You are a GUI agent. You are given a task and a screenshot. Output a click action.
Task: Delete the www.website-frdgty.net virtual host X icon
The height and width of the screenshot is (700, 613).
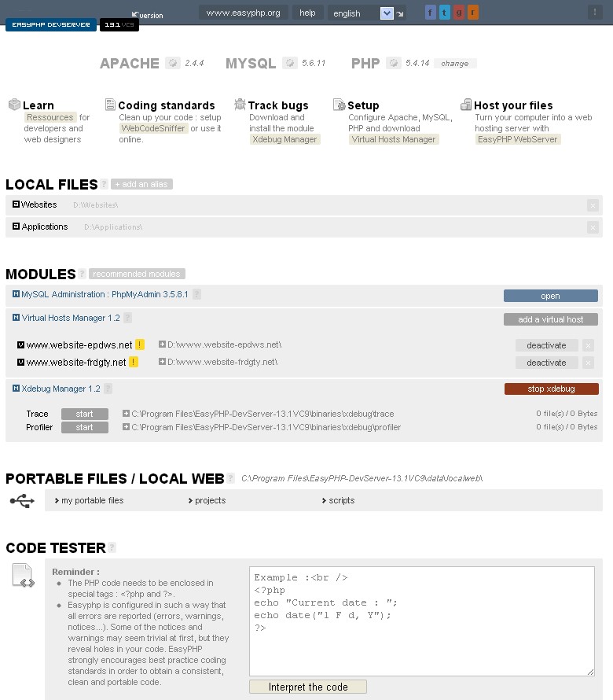(x=588, y=363)
